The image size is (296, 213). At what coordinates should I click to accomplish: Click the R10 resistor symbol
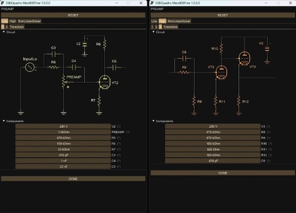click(x=221, y=49)
